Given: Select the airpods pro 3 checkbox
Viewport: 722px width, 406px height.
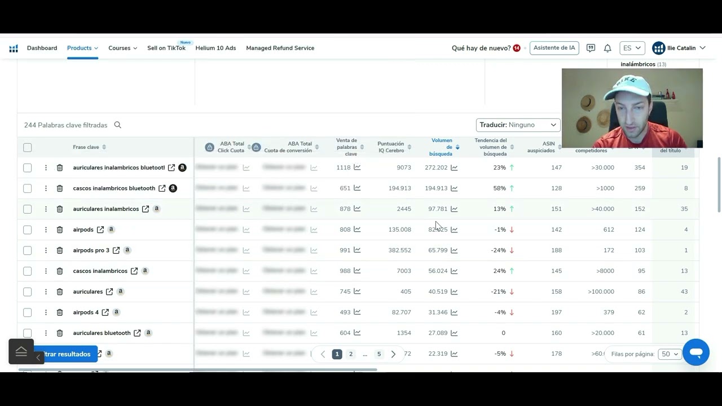Looking at the screenshot, I should (x=28, y=250).
